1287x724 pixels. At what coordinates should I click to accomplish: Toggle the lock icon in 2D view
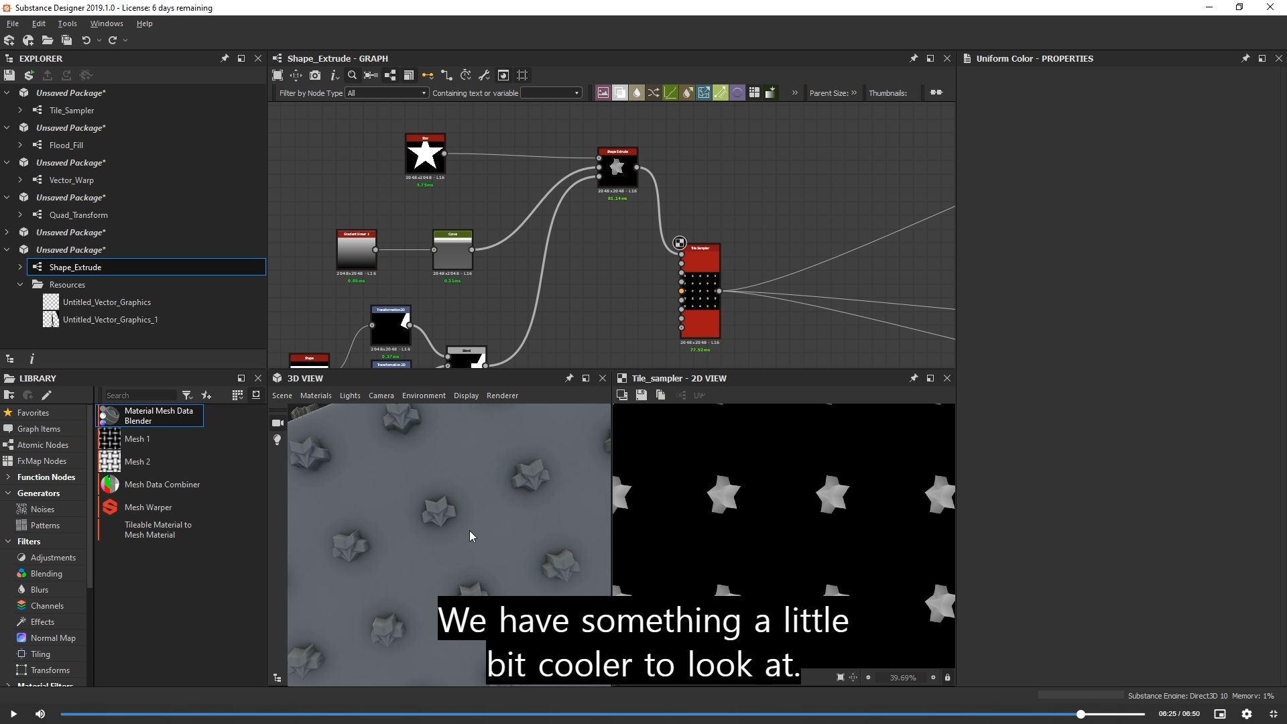point(947,678)
